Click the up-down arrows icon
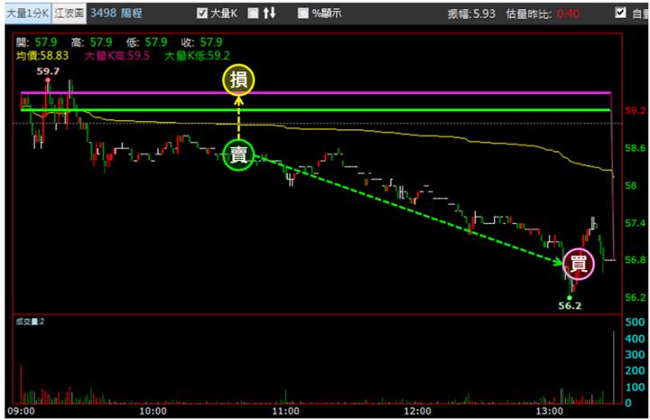 [269, 13]
